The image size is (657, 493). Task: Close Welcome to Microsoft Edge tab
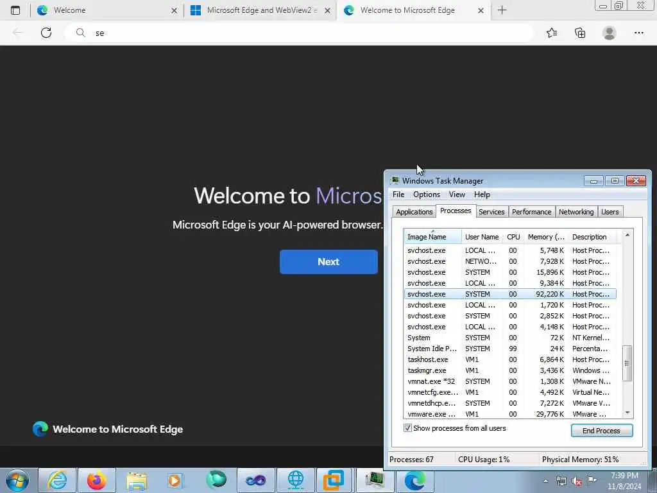tap(481, 10)
